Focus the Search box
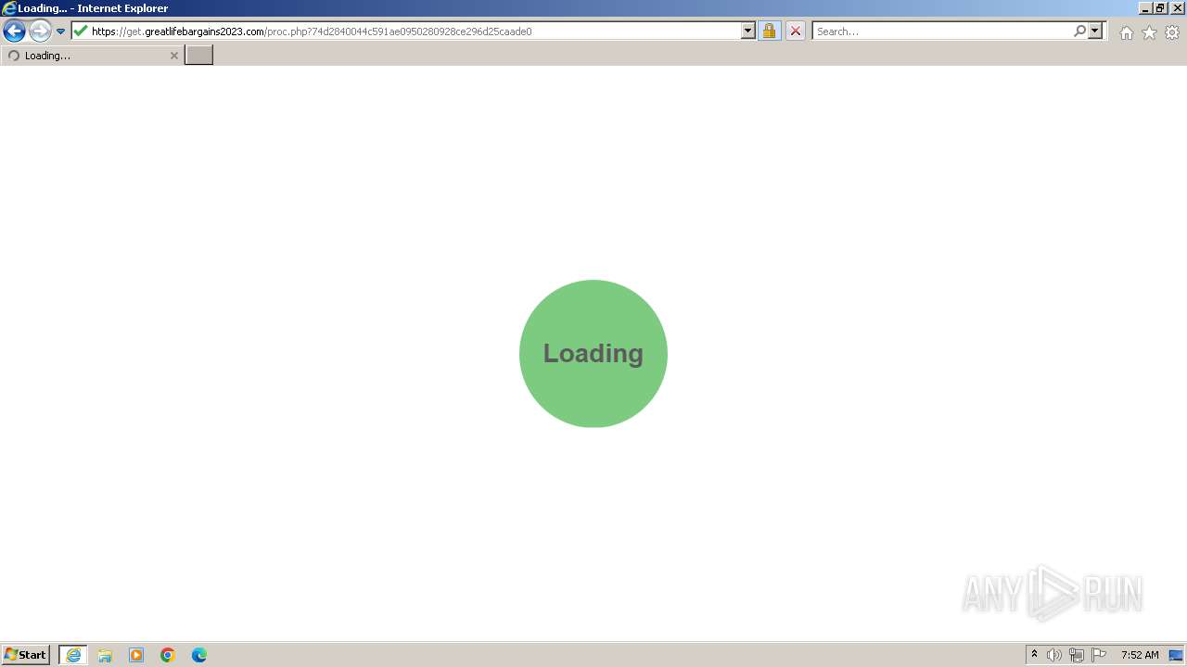 942,31
